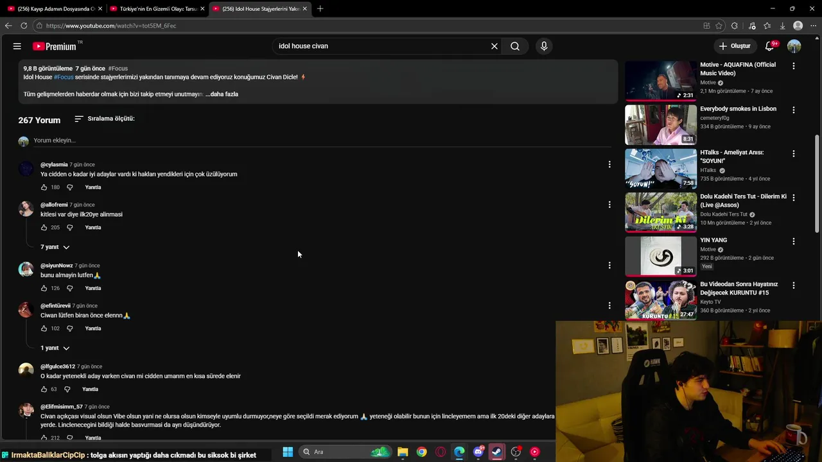Click the Yorum ekleyin comment field
The width and height of the screenshot is (822, 462).
tap(321, 141)
